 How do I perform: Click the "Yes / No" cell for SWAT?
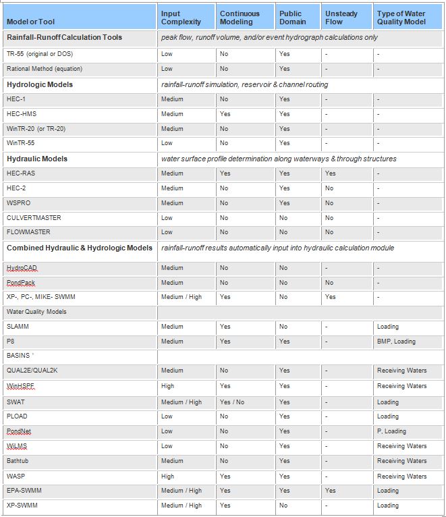coord(234,402)
